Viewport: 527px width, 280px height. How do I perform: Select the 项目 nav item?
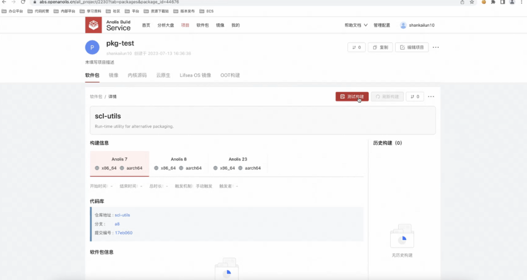click(185, 25)
